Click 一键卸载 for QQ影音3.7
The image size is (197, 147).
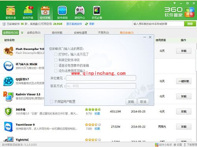(184, 81)
